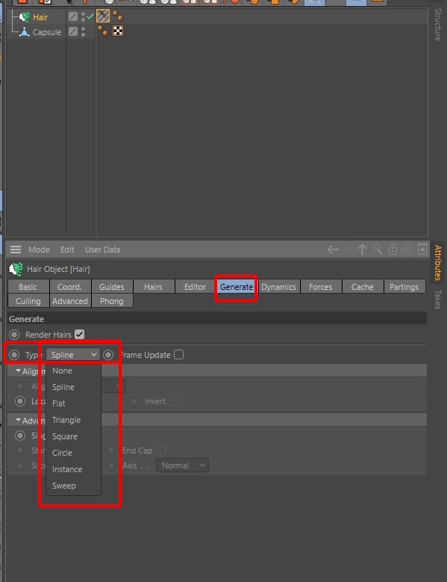Open the Attributes side tab
Screen dimensions: 447x582
pyautogui.click(x=438, y=262)
